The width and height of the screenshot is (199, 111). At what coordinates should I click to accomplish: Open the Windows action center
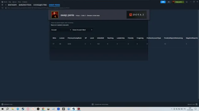[196, 109]
